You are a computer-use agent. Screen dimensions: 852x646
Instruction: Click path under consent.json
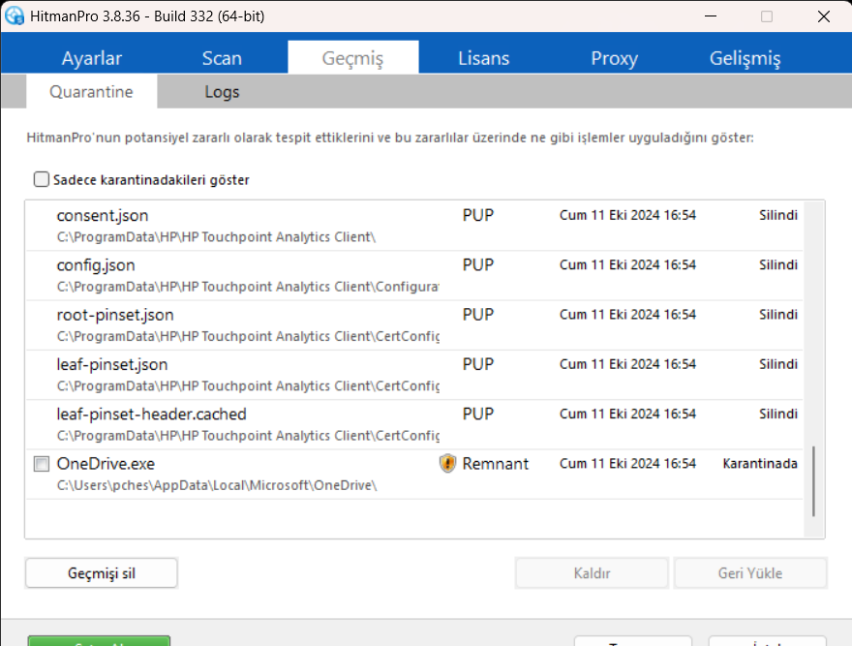pyautogui.click(x=216, y=237)
